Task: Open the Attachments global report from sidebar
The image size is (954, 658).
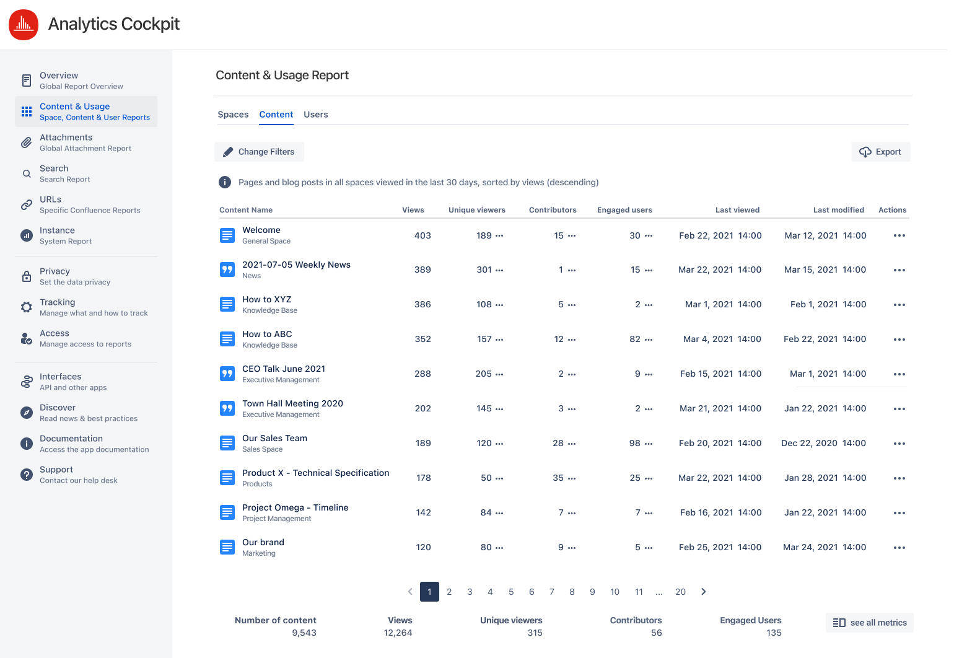Action: [66, 142]
